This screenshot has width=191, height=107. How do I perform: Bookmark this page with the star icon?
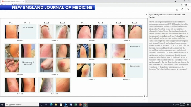tap(182, 5)
